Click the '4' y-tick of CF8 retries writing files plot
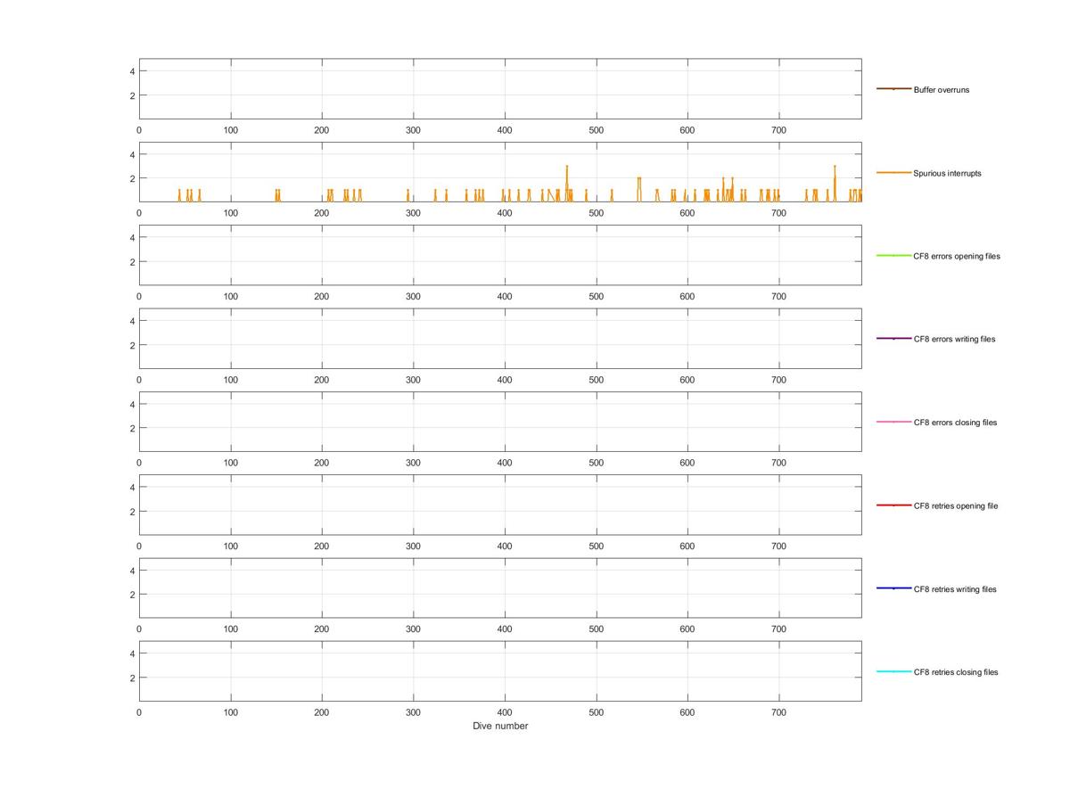This screenshot has width=1070, height=789. pos(131,571)
